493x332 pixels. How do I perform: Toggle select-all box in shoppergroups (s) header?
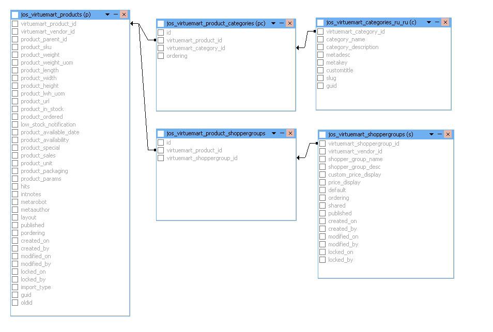click(x=322, y=134)
